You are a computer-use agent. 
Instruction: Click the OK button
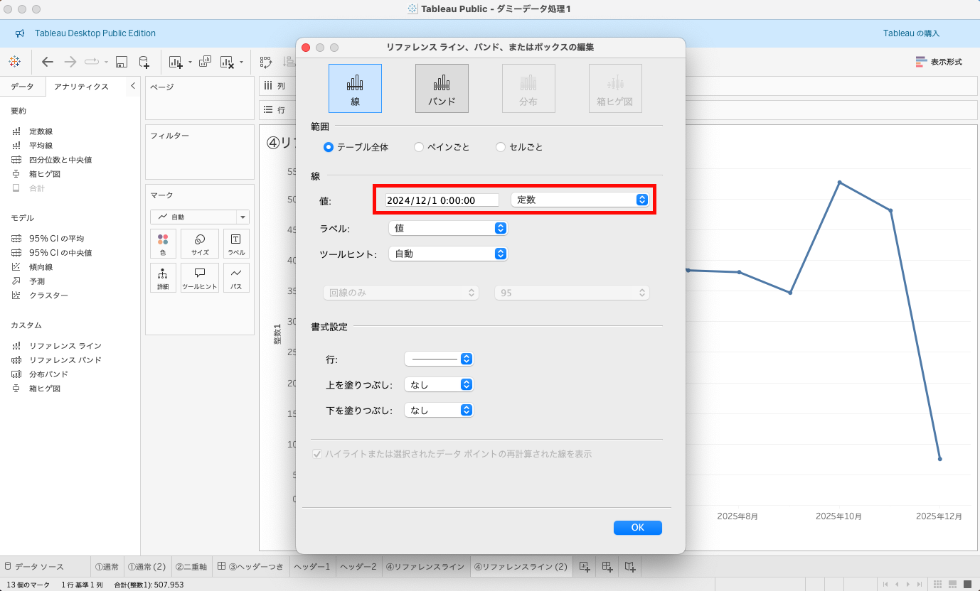pyautogui.click(x=637, y=527)
